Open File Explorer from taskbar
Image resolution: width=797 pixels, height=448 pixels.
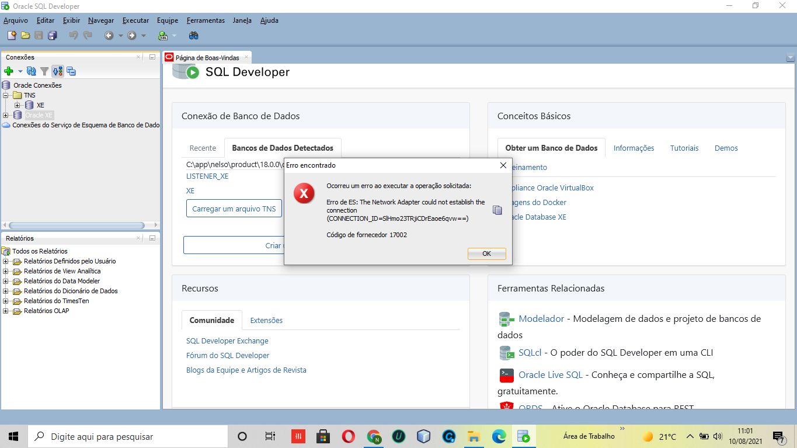pyautogui.click(x=474, y=436)
